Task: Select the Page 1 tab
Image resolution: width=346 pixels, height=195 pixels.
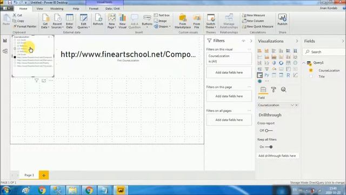Action: (x=29, y=175)
